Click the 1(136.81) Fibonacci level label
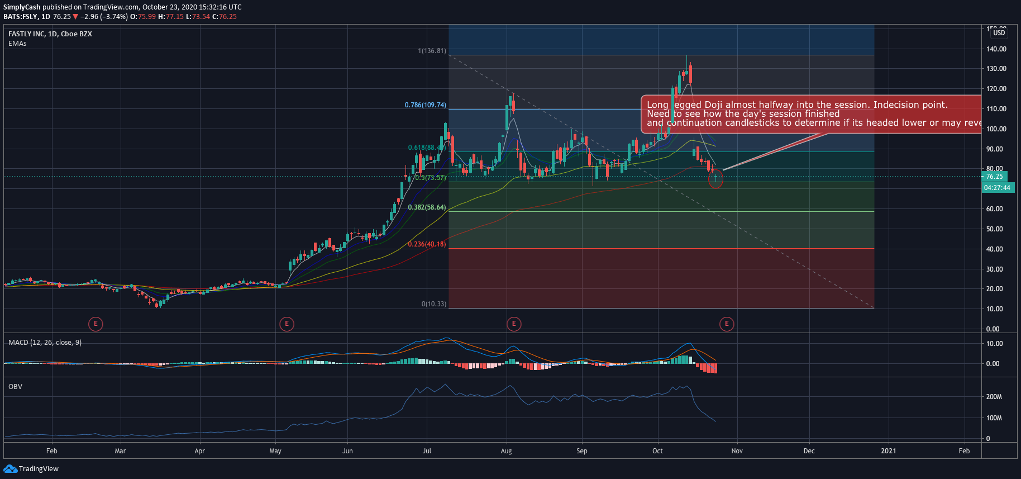 [432, 51]
